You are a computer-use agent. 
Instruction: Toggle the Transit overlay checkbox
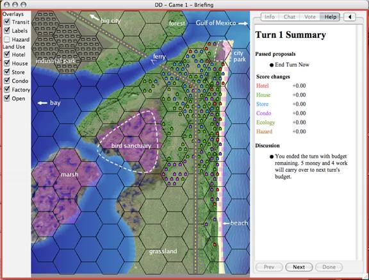pos(7,22)
